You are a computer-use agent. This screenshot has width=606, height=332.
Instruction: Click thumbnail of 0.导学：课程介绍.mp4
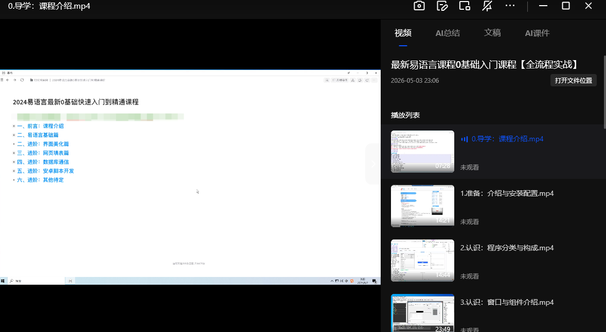coord(422,151)
